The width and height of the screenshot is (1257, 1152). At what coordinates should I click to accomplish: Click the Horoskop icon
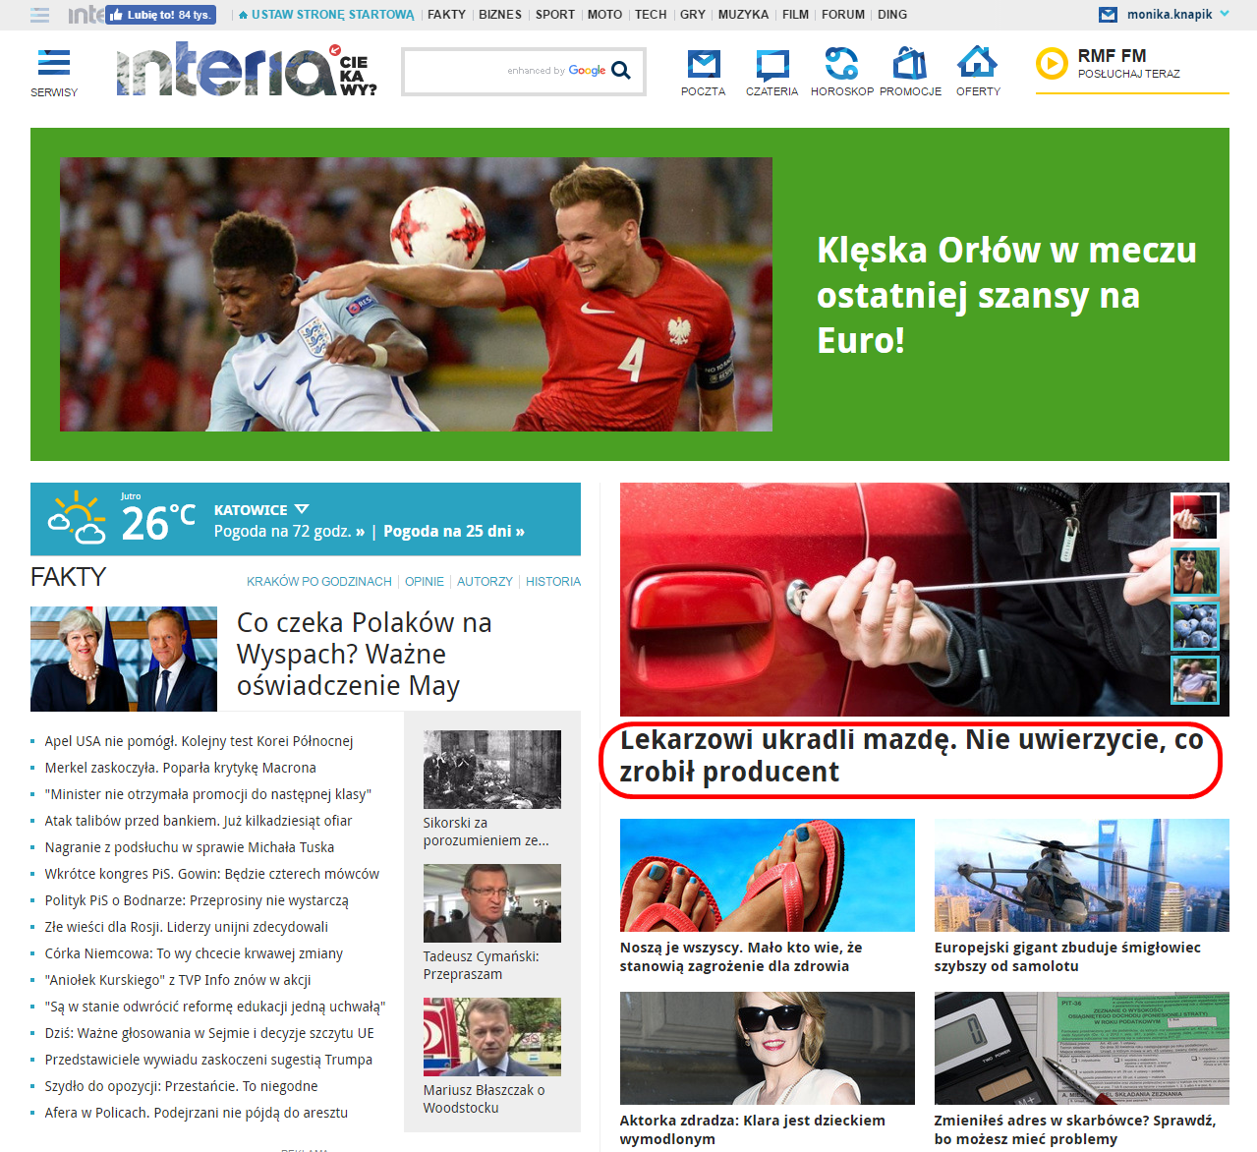[x=841, y=65]
